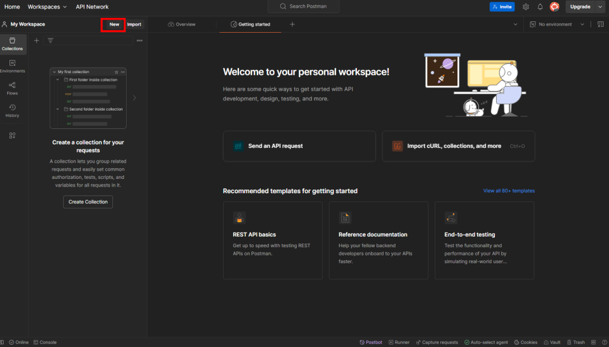Click the My first collection preview illustration
Viewport: 609px width, 347px height.
click(x=88, y=98)
